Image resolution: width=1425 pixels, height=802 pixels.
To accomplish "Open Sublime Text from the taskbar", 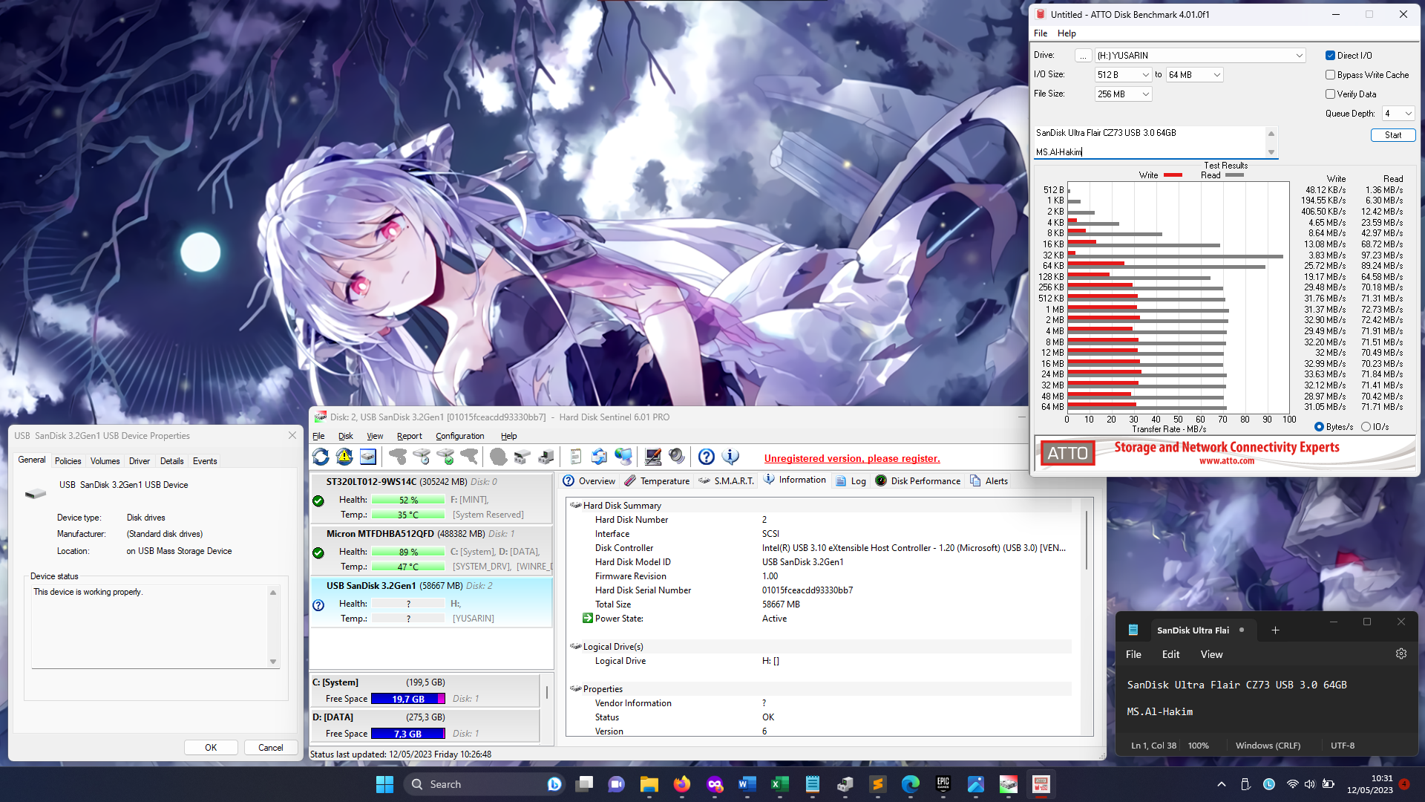I will [877, 784].
